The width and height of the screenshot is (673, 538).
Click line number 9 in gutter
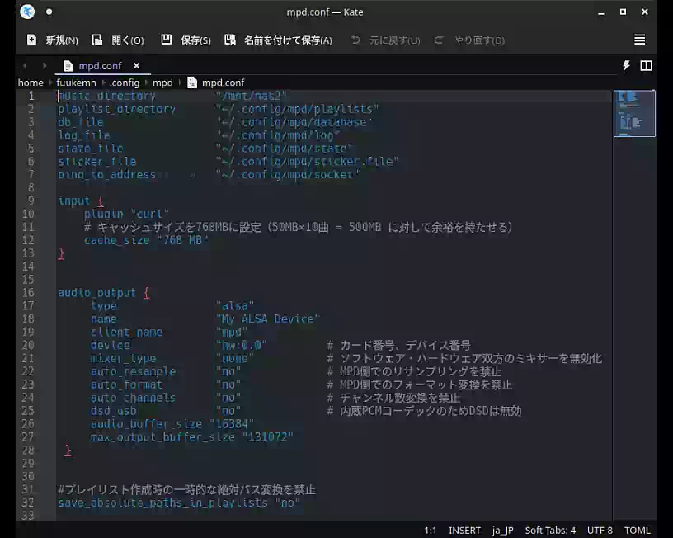click(31, 201)
